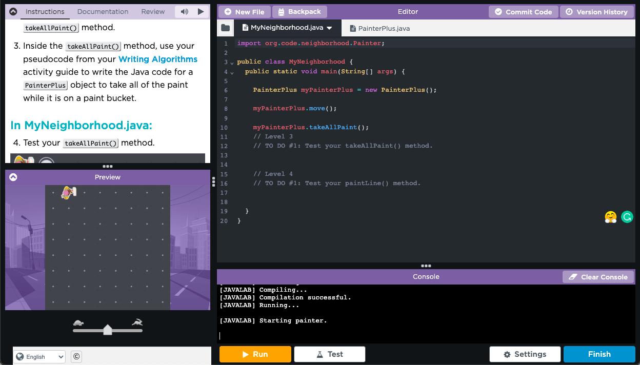This screenshot has height=365, width=640.
Task: Click the copyright icon
Action: pos(76,357)
